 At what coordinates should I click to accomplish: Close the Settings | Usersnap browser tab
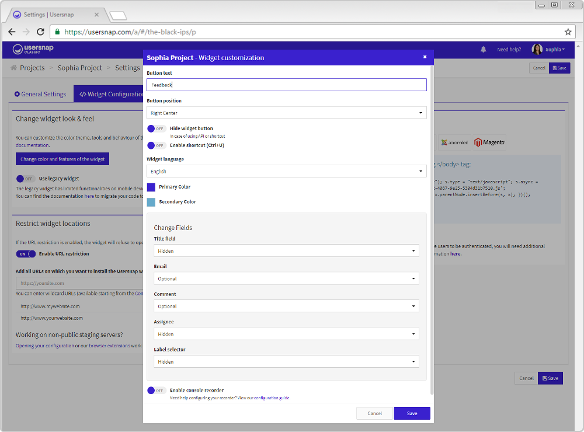[96, 15]
